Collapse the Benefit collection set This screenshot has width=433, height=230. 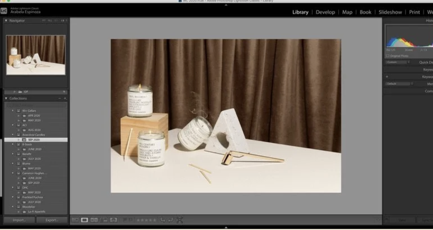tap(13, 154)
